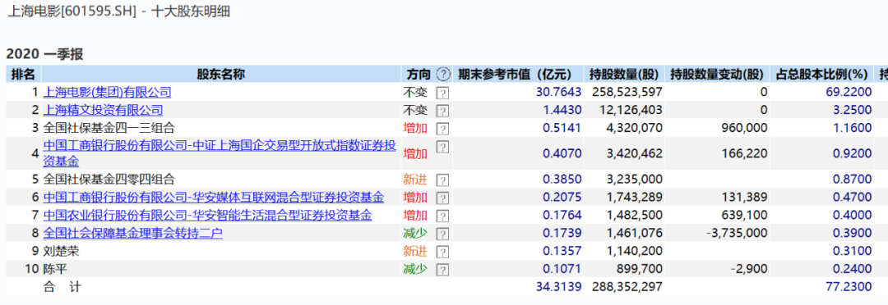This screenshot has height=305, width=888.
Task: Click the 排名 column header
Action: 23,74
